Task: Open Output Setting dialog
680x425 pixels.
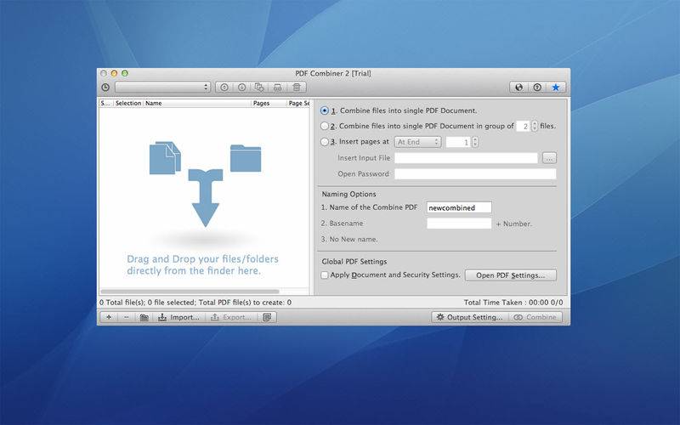Action: pyautogui.click(x=470, y=317)
